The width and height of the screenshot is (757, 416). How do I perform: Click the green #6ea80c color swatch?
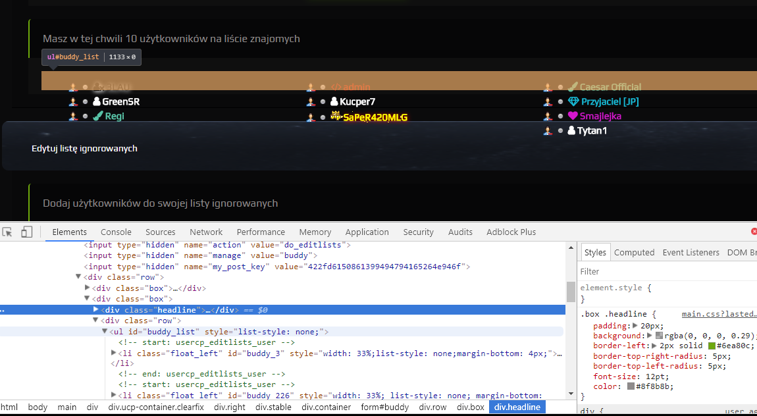click(x=712, y=346)
